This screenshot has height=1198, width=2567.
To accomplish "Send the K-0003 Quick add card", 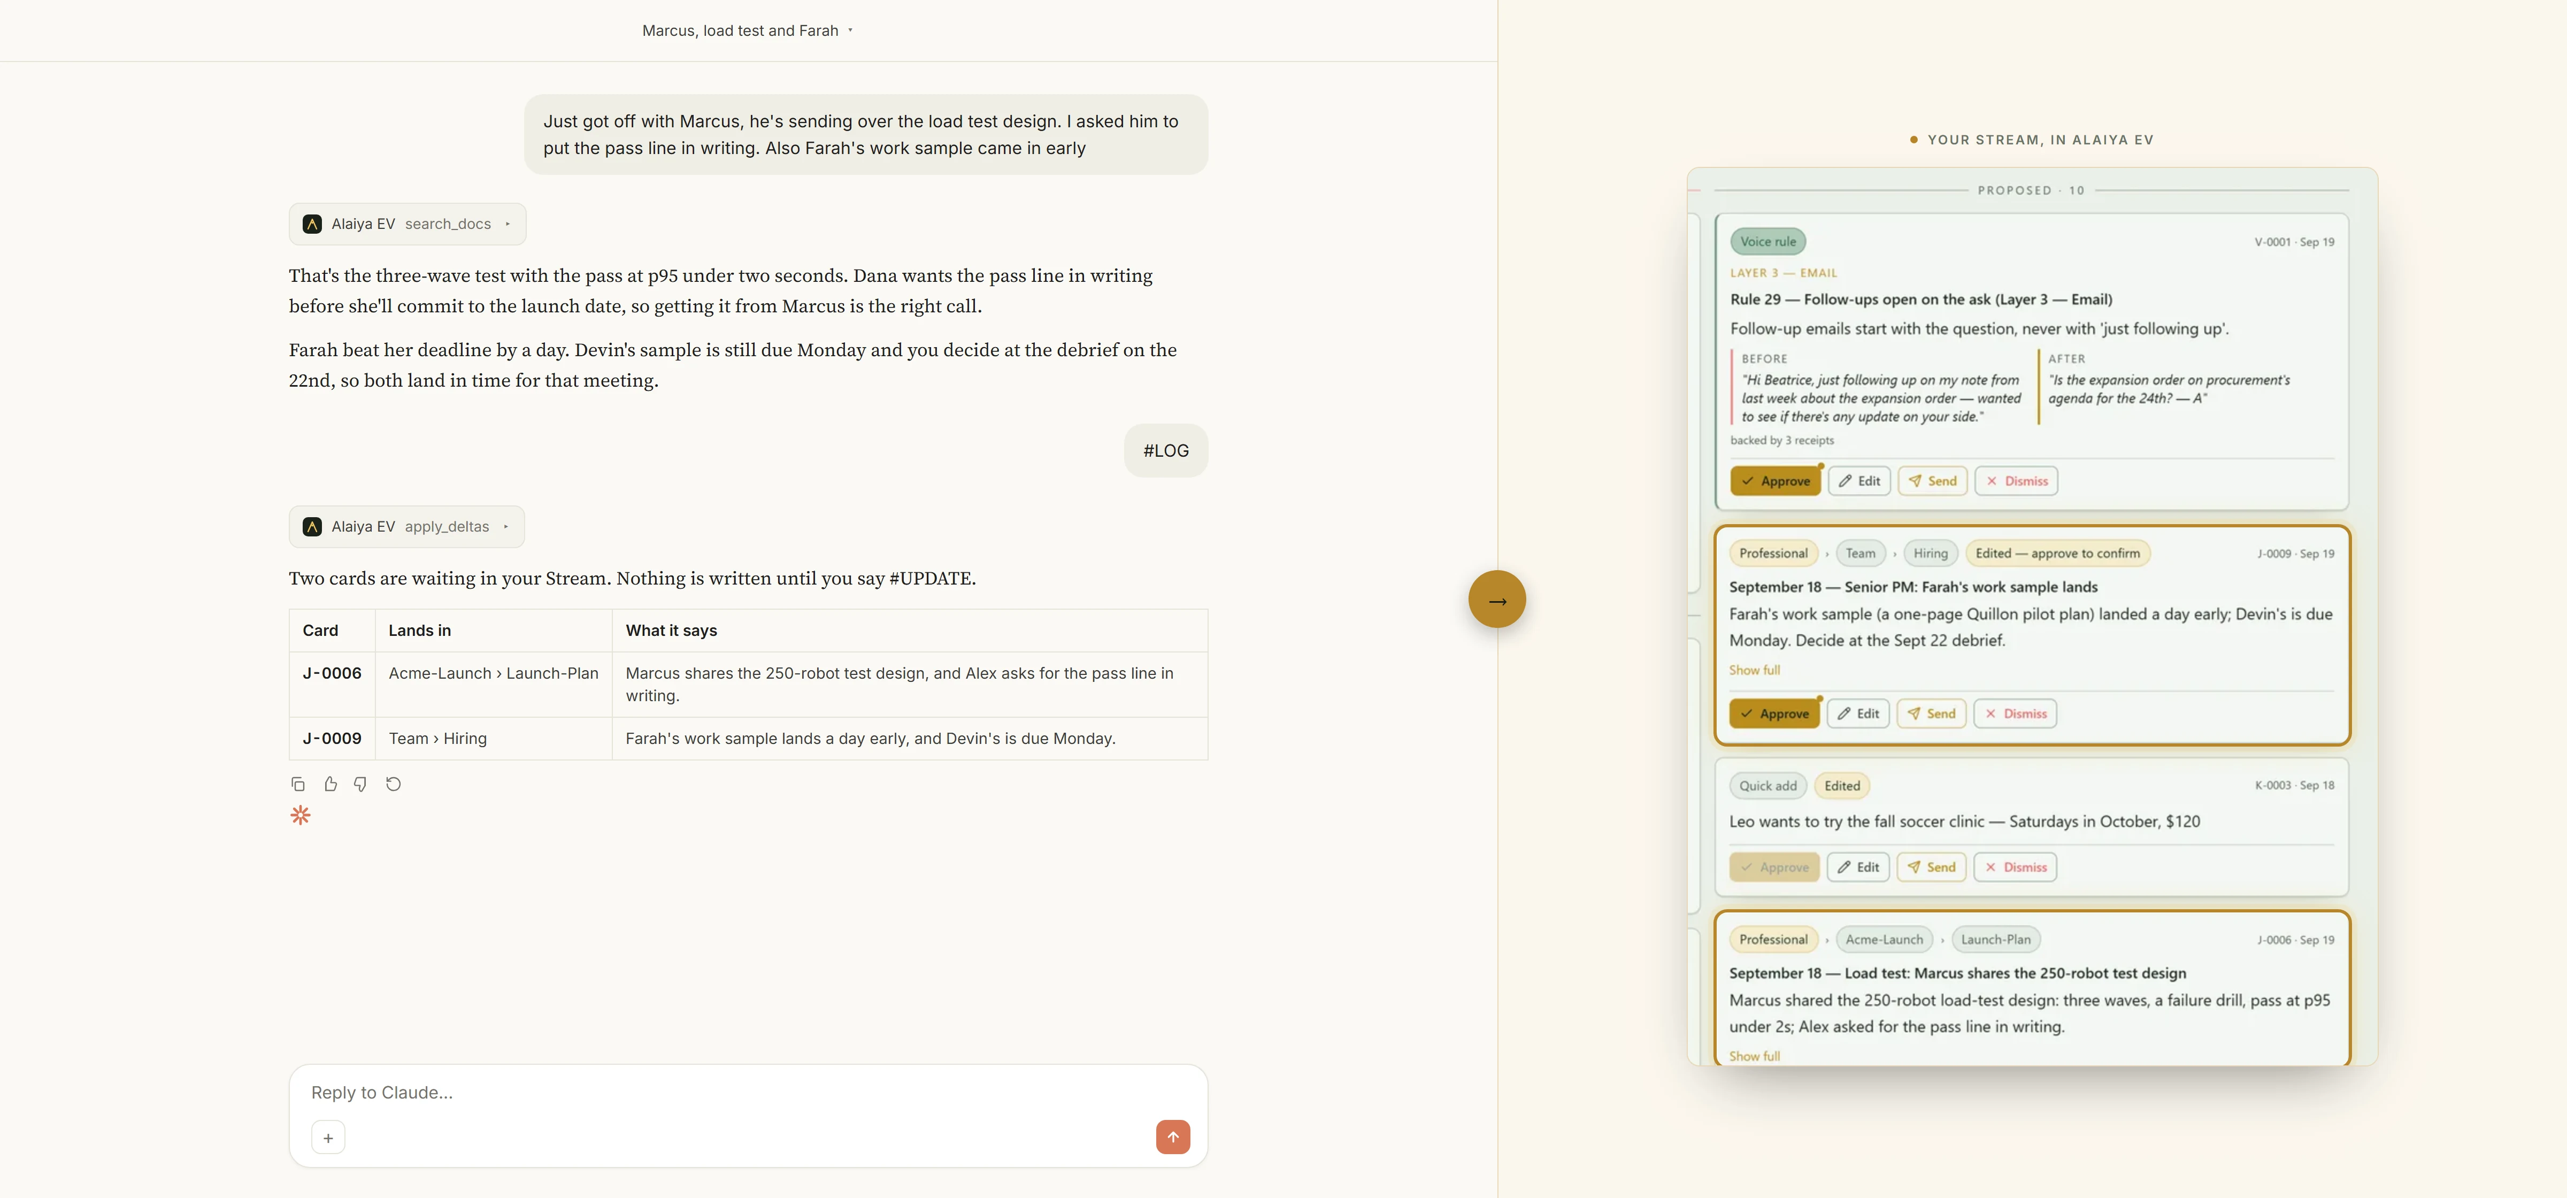I will (x=1931, y=867).
